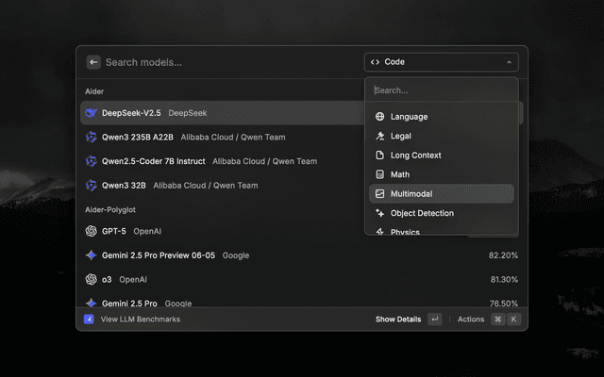Select Long Context in the dropdown
This screenshot has width=604, height=377.
(x=415, y=156)
